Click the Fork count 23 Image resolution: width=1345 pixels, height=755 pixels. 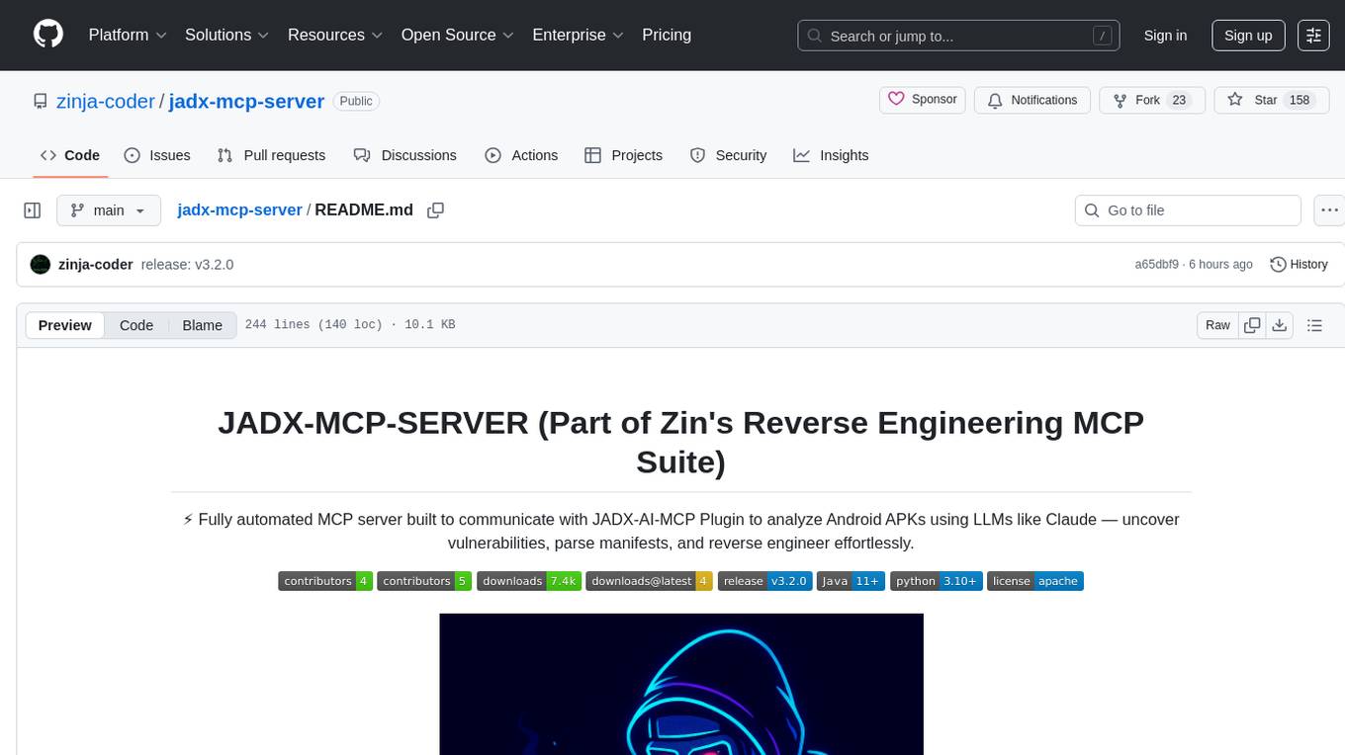[1178, 100]
